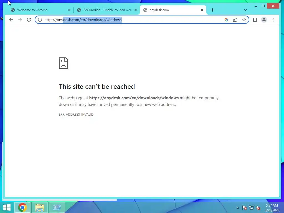This screenshot has height=213, width=284.
Task: Click the ERR_ADDRESS_INVALID error code
Action: pos(76,115)
